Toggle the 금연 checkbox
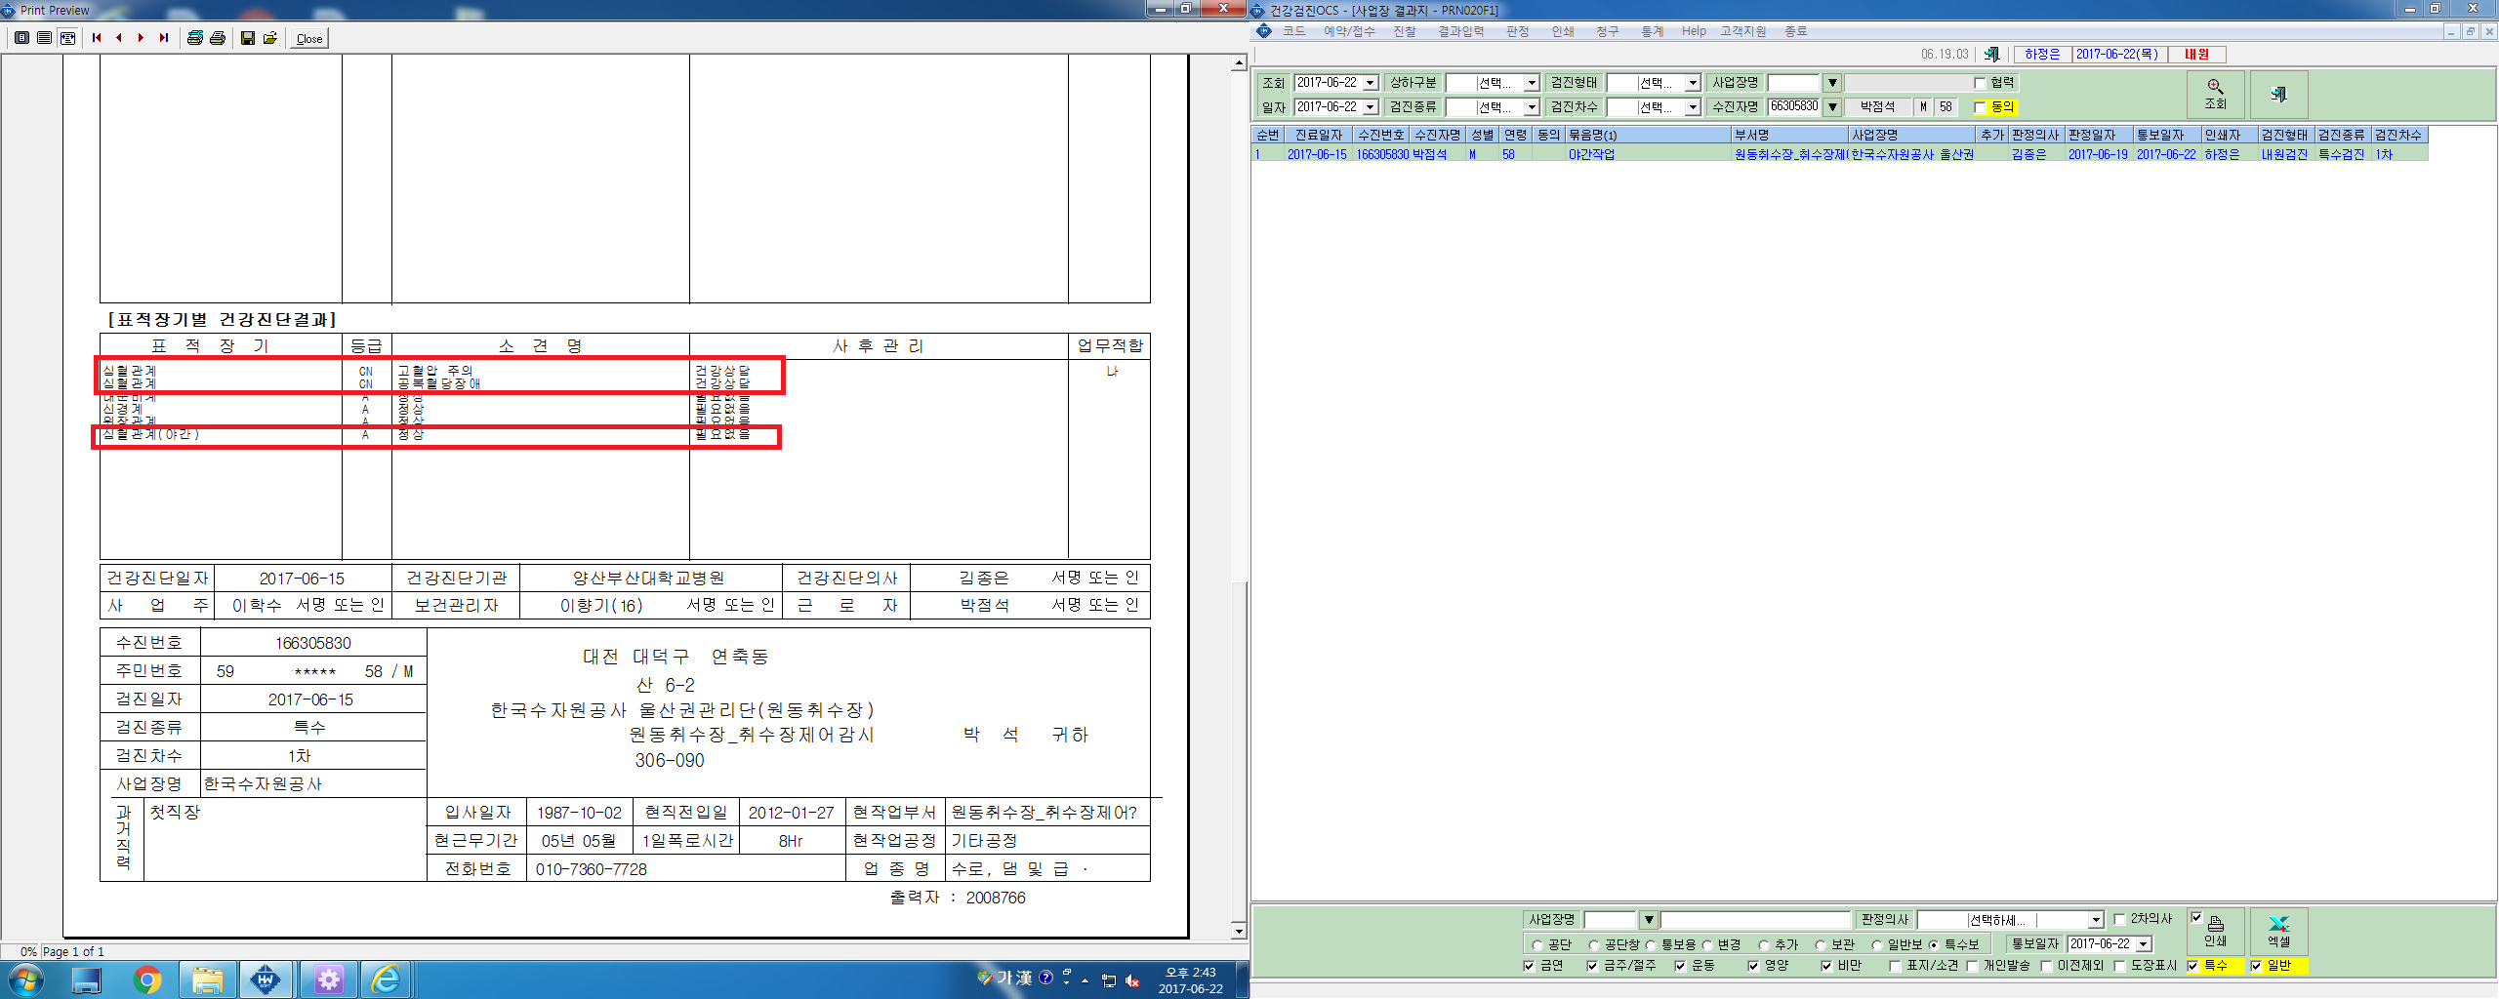This screenshot has height=999, width=2499. coord(1530,966)
